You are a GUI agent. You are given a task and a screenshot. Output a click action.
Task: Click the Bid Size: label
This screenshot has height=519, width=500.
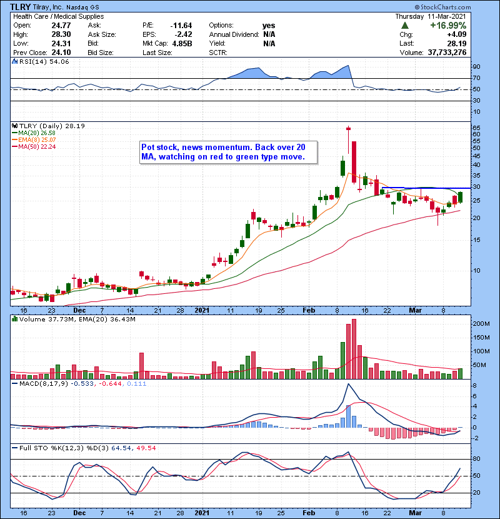pyautogui.click(x=101, y=53)
